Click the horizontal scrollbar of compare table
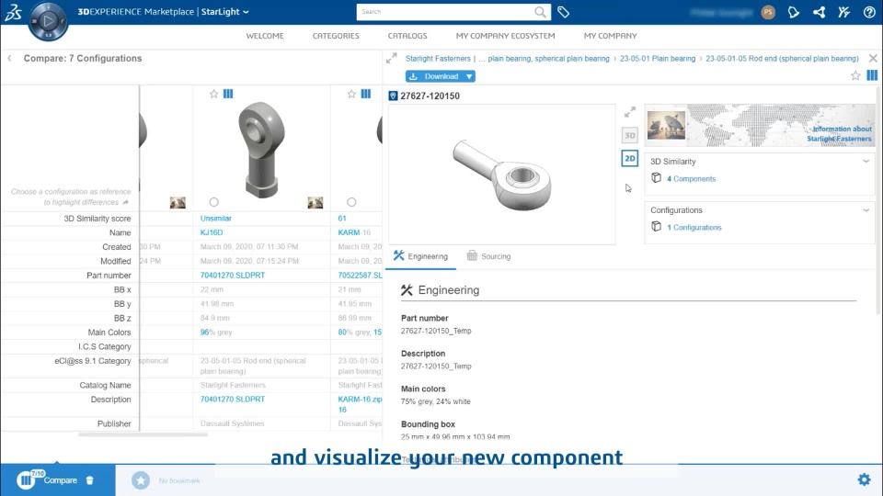This screenshot has width=883, height=496. click(x=143, y=434)
